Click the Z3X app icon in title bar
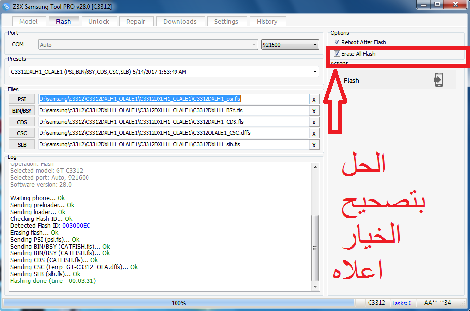 [x=6, y=6]
